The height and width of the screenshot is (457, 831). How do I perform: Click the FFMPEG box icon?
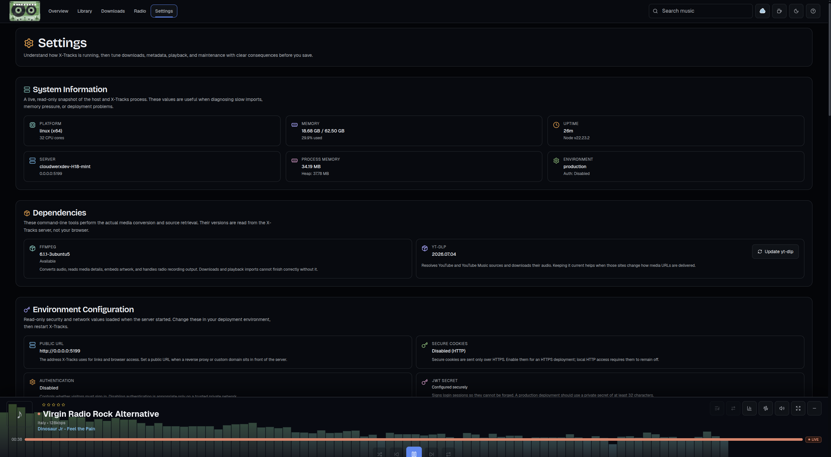click(32, 248)
